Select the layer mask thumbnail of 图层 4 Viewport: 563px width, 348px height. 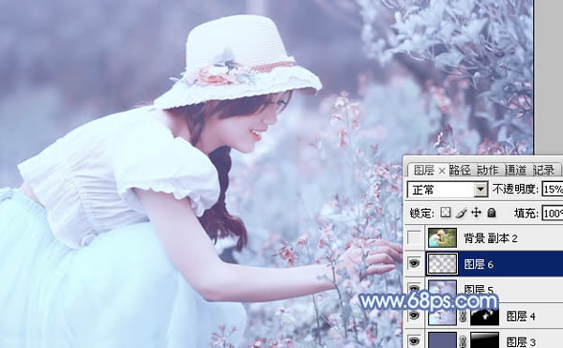pyautogui.click(x=485, y=316)
